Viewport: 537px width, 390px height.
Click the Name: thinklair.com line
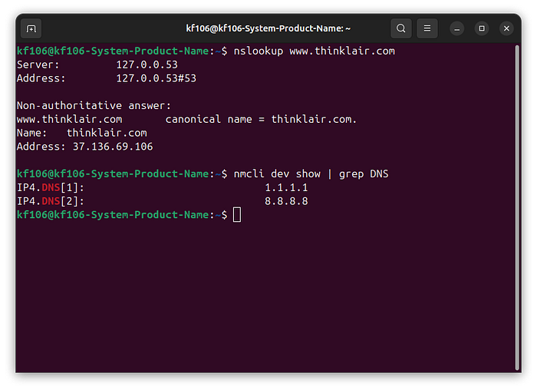click(82, 133)
